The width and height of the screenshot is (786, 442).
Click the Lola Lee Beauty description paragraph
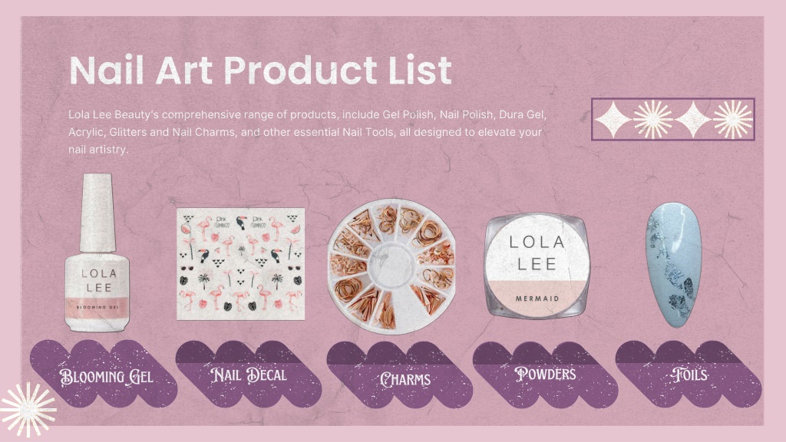pos(307,132)
